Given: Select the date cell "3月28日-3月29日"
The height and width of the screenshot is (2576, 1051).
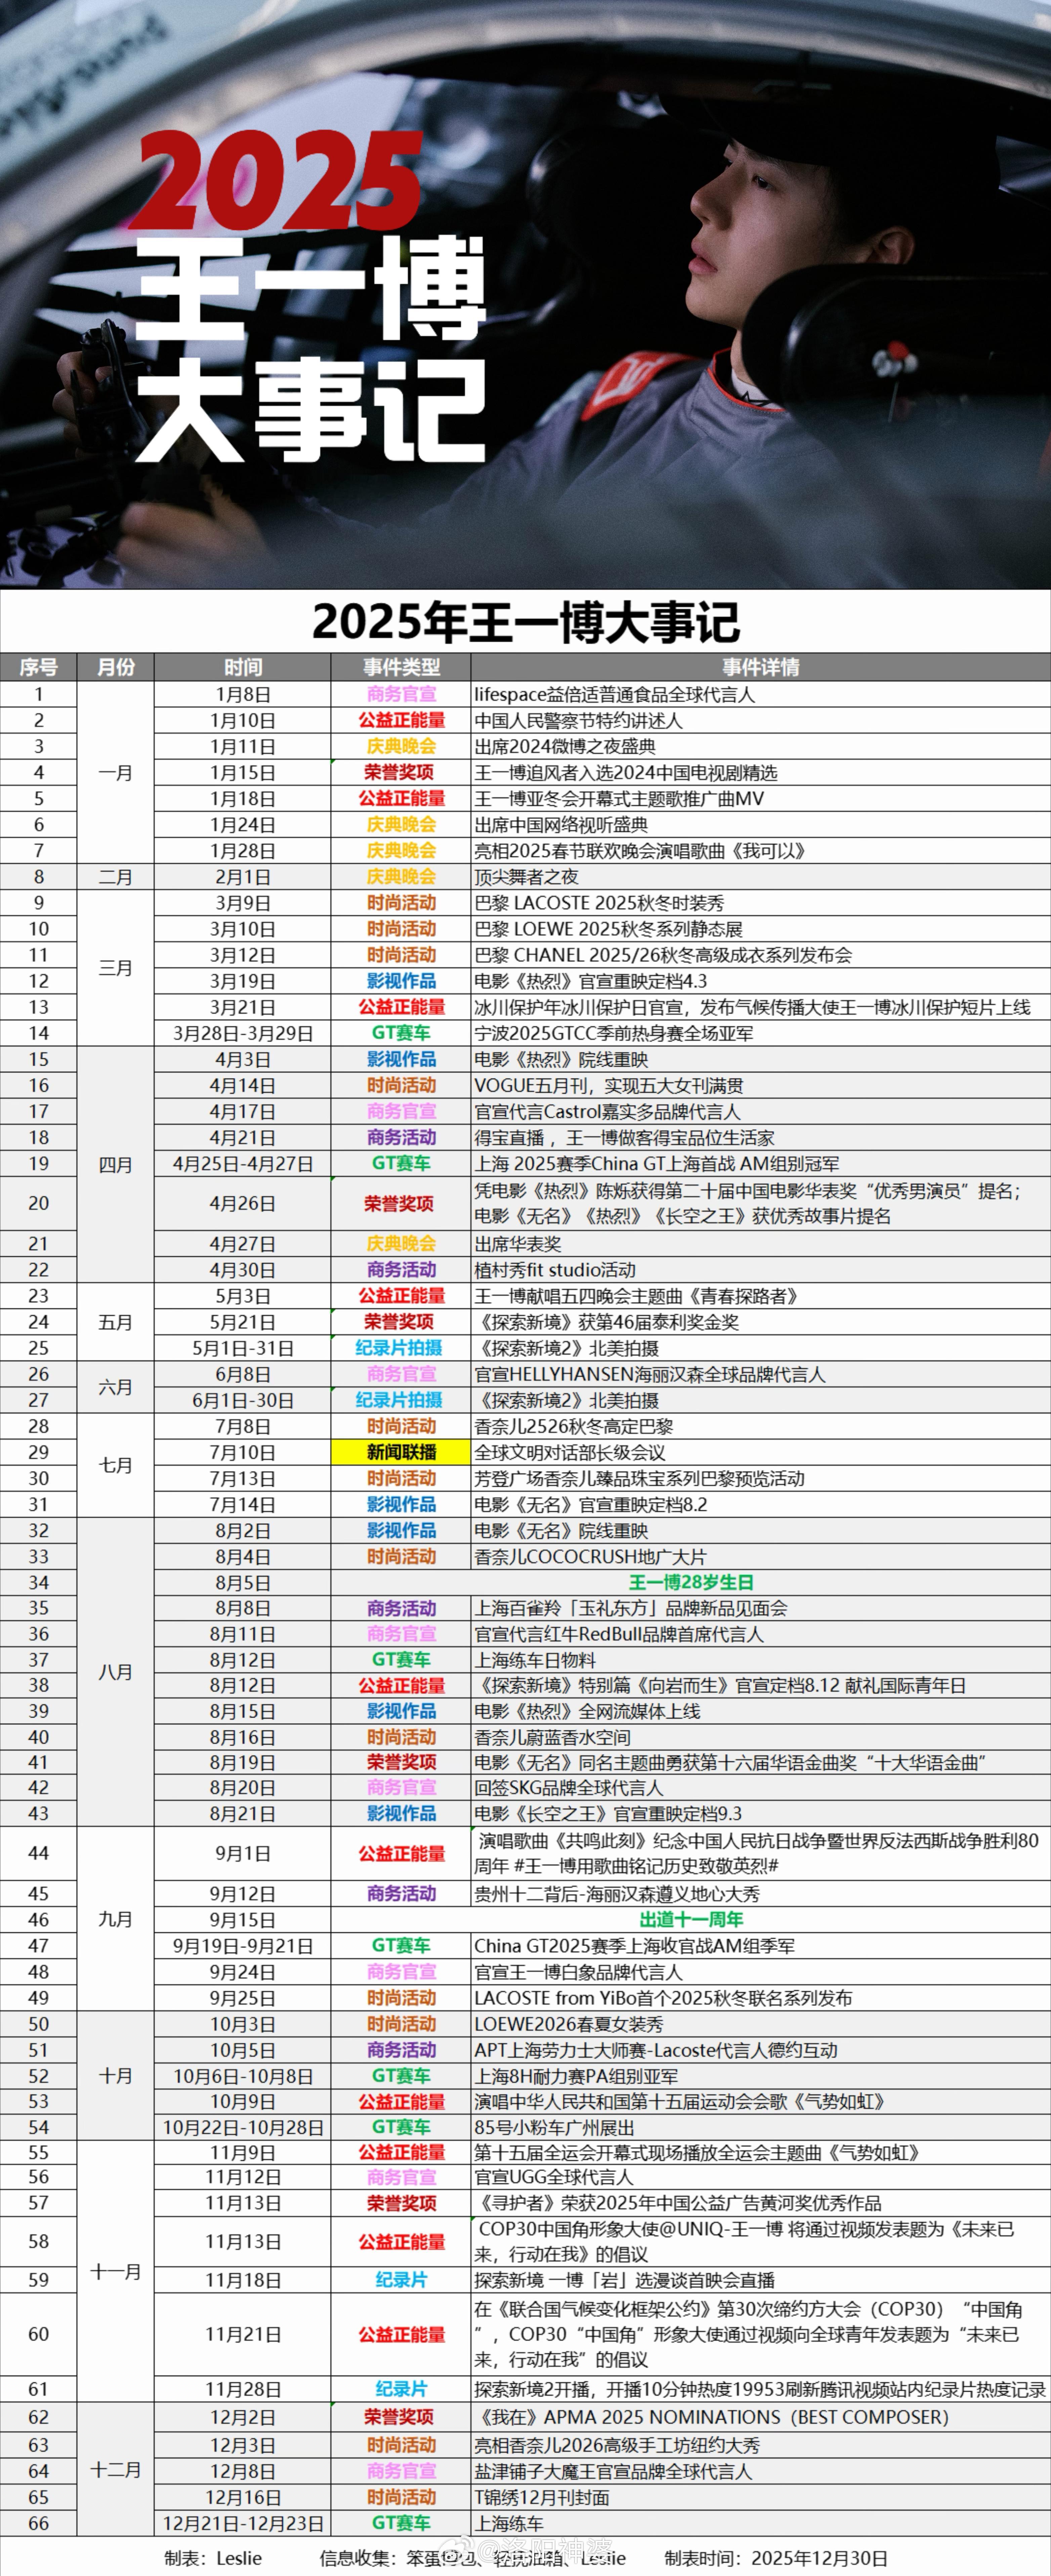Looking at the screenshot, I should (243, 1033).
